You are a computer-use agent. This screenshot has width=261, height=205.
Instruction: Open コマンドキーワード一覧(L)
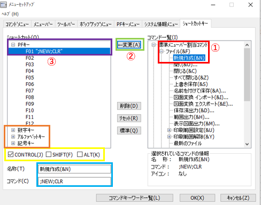point(135,198)
